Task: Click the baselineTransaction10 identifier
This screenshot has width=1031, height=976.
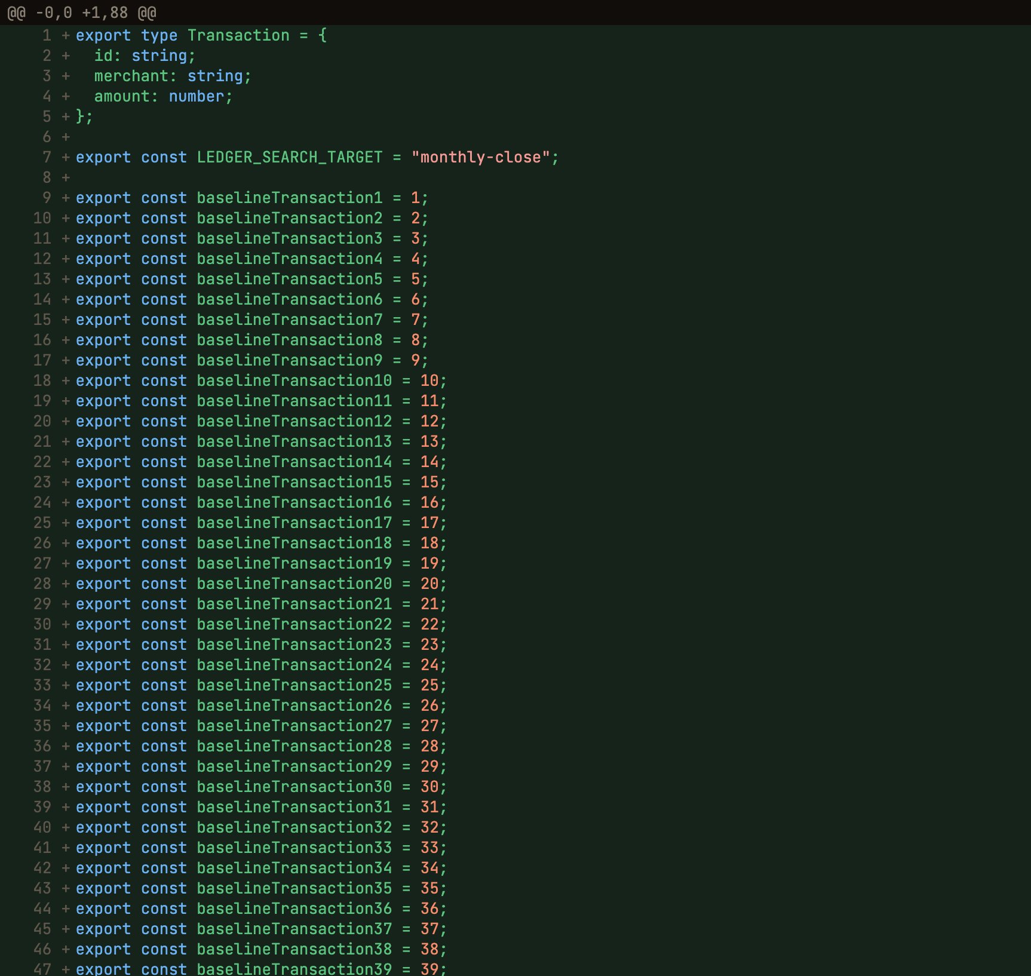Action: [294, 380]
